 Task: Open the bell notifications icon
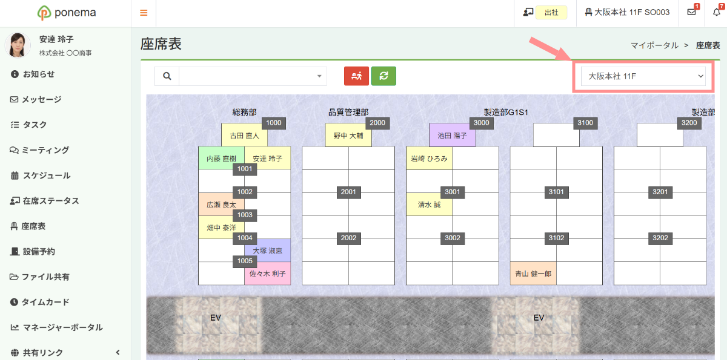tap(717, 12)
